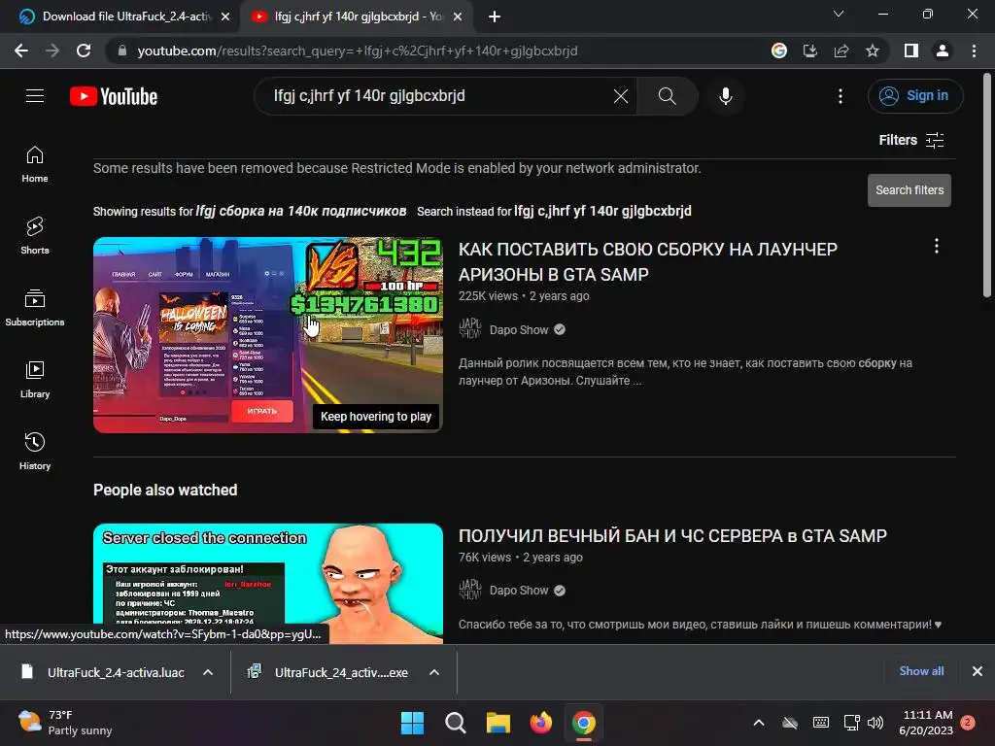The width and height of the screenshot is (995, 746).
Task: Open History in the sidebar
Action: pos(35,451)
